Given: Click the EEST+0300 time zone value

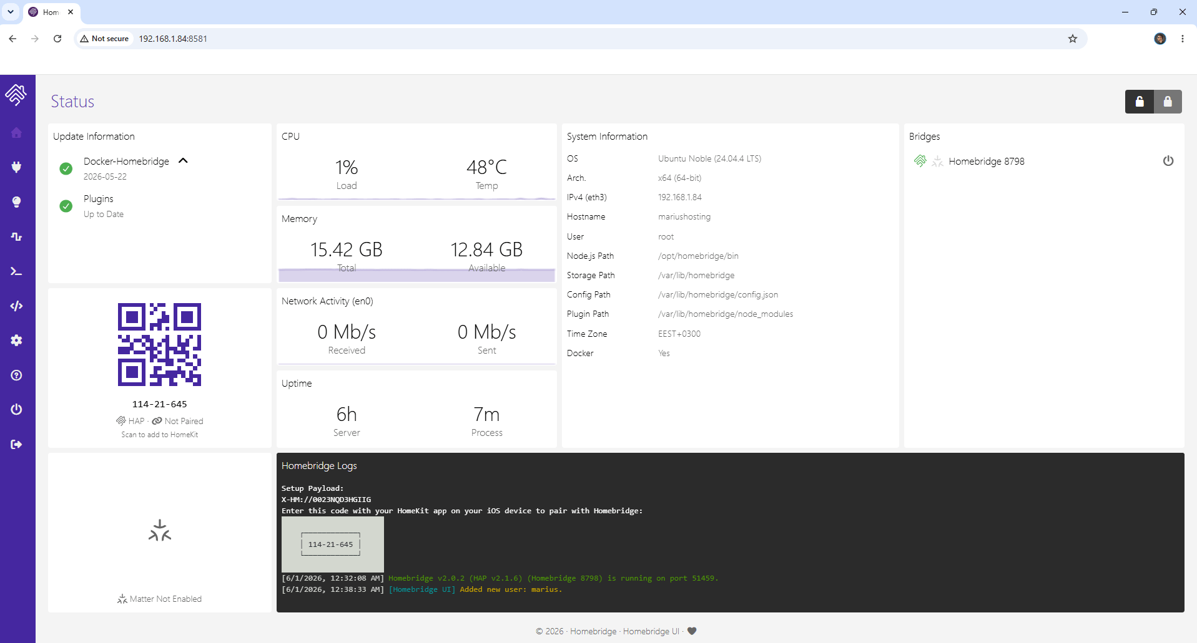Looking at the screenshot, I should click(679, 334).
